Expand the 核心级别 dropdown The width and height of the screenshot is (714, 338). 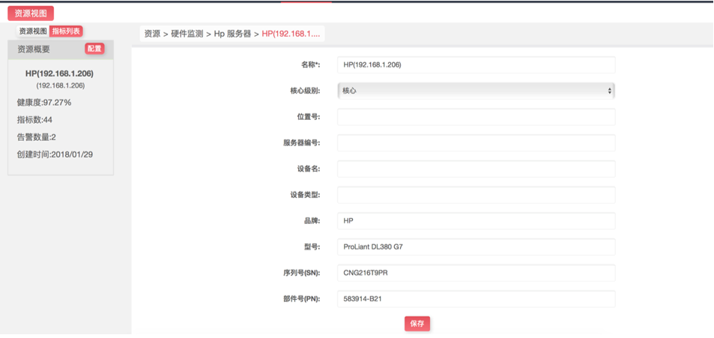coord(476,91)
